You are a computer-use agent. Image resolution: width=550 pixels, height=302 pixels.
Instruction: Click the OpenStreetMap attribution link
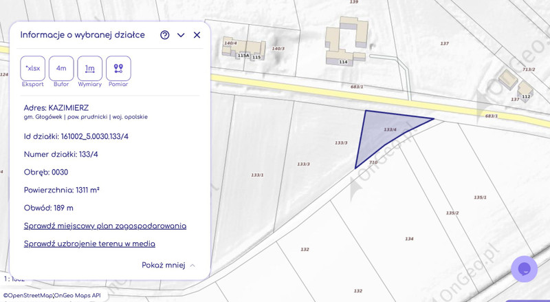point(27,295)
